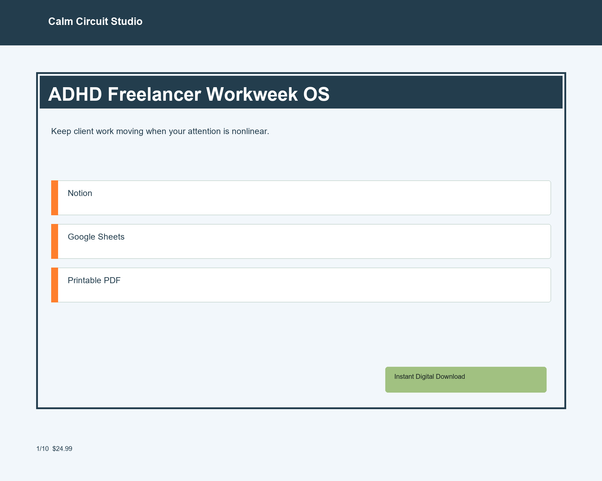Toggle selection of the Notion card
This screenshot has height=481, width=602.
[x=301, y=198]
